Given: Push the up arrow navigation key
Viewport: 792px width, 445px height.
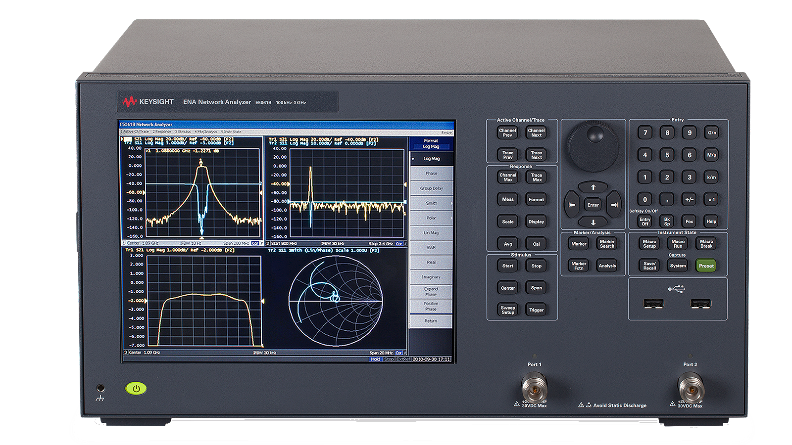Looking at the screenshot, I should coord(593,187).
